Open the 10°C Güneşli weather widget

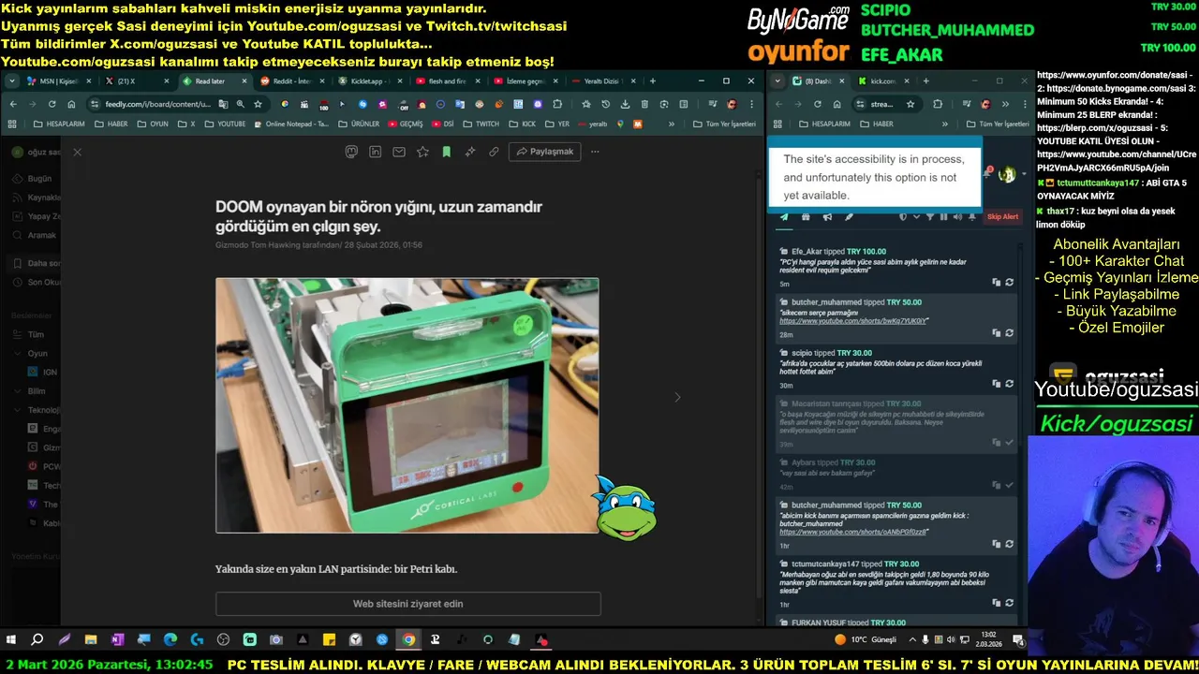(866, 640)
